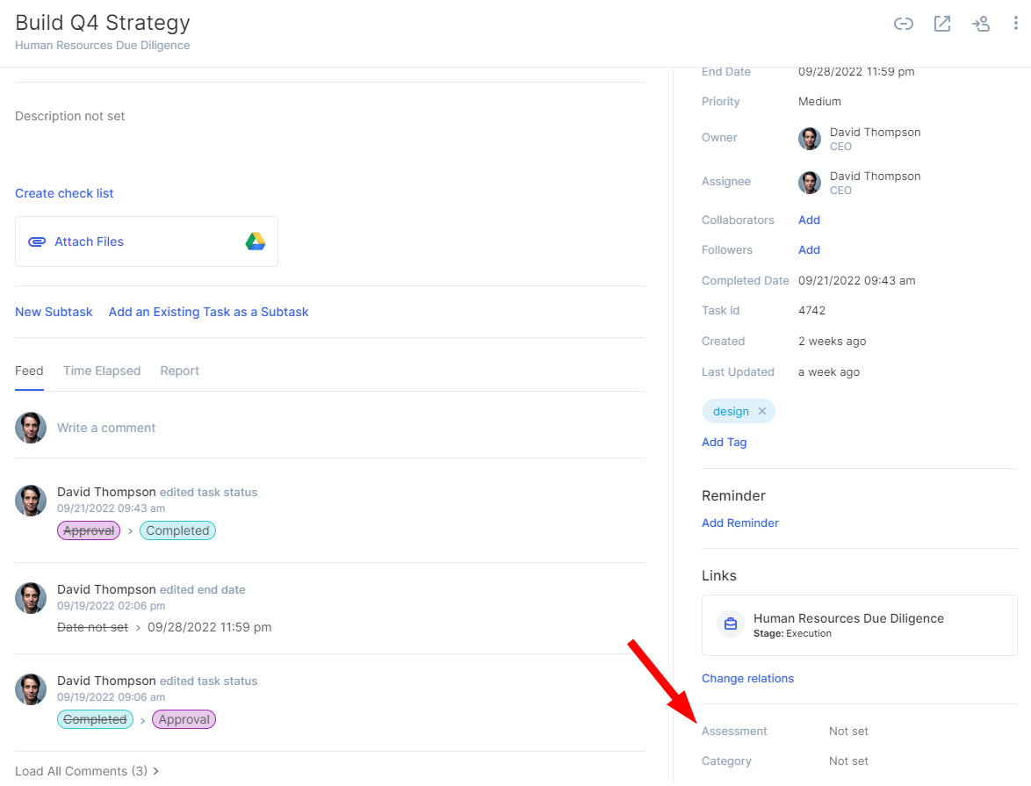Viewport: 1031px width, 786px height.
Task: Click Add Reminder
Action: 739,523
